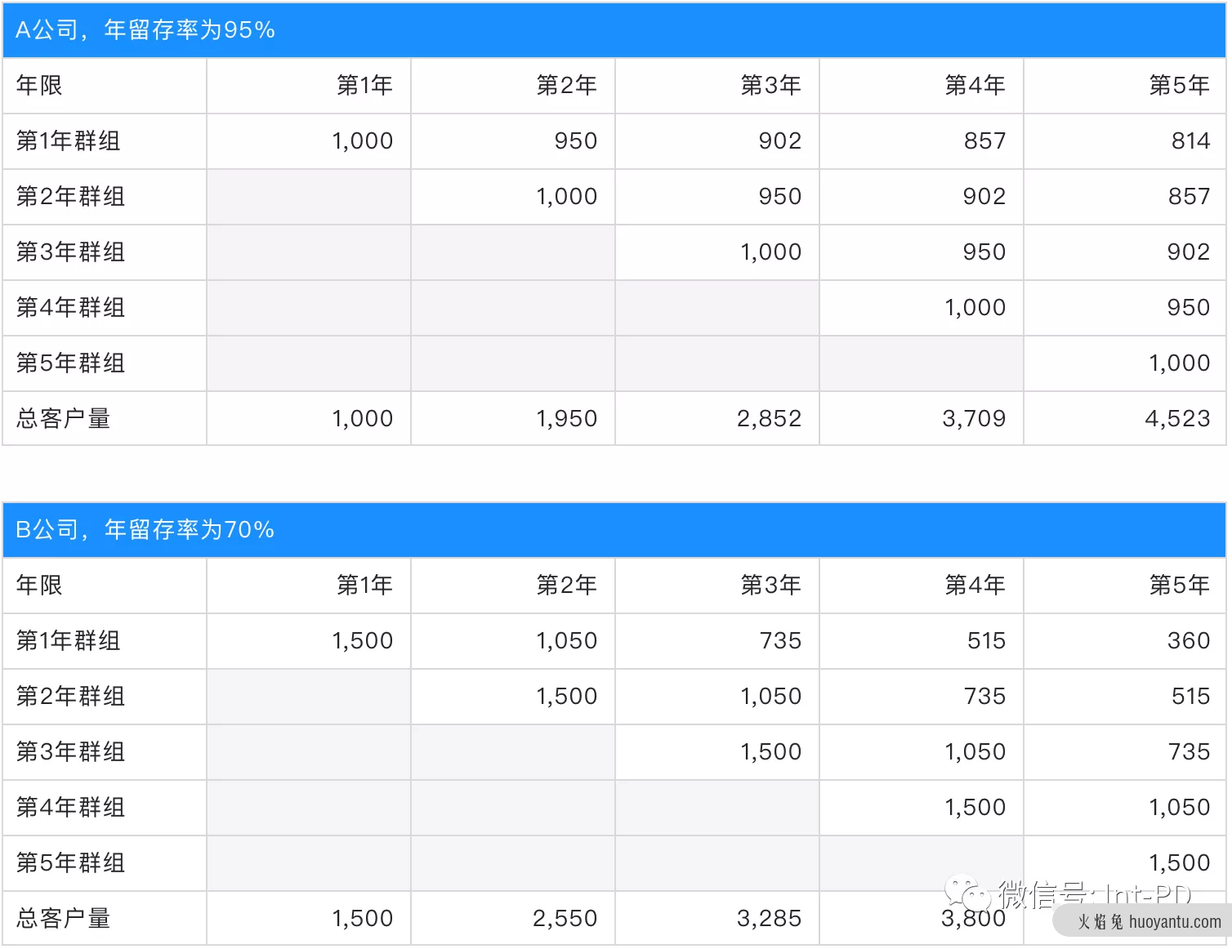Select '第5年群组' row label in A公司 table
1232x949 pixels.
[70, 363]
